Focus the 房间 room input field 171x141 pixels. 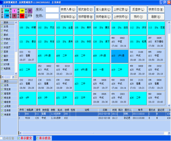pyautogui.click(x=52, y=10)
